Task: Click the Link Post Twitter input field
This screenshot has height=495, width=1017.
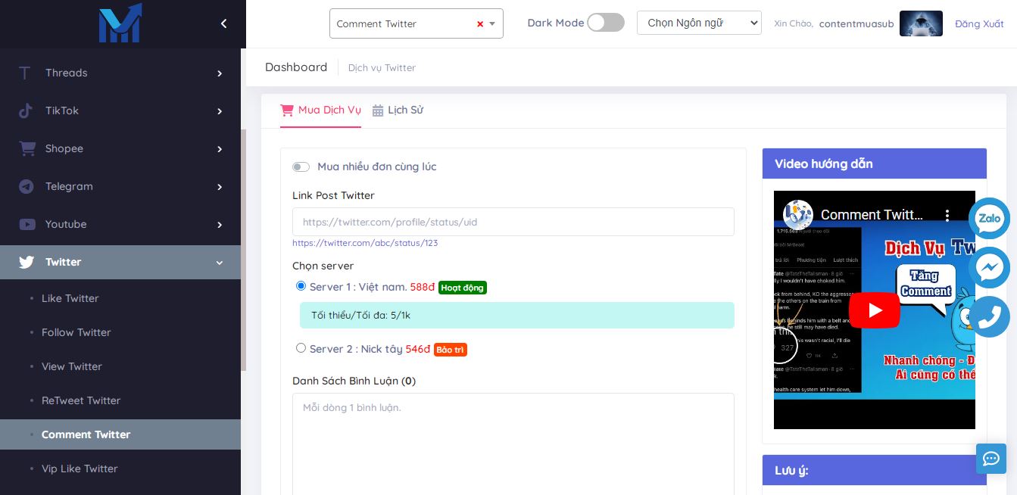Action: (x=513, y=222)
